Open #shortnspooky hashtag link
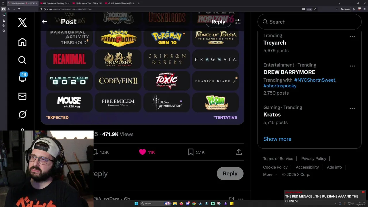The image size is (368, 207). click(x=280, y=86)
